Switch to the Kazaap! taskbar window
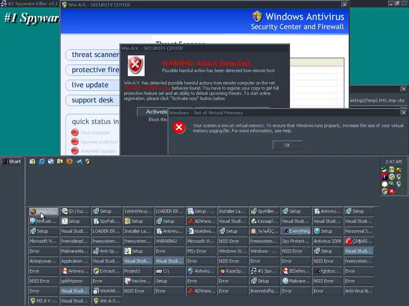The width and height of the screenshot is (409, 306). (x=264, y=221)
